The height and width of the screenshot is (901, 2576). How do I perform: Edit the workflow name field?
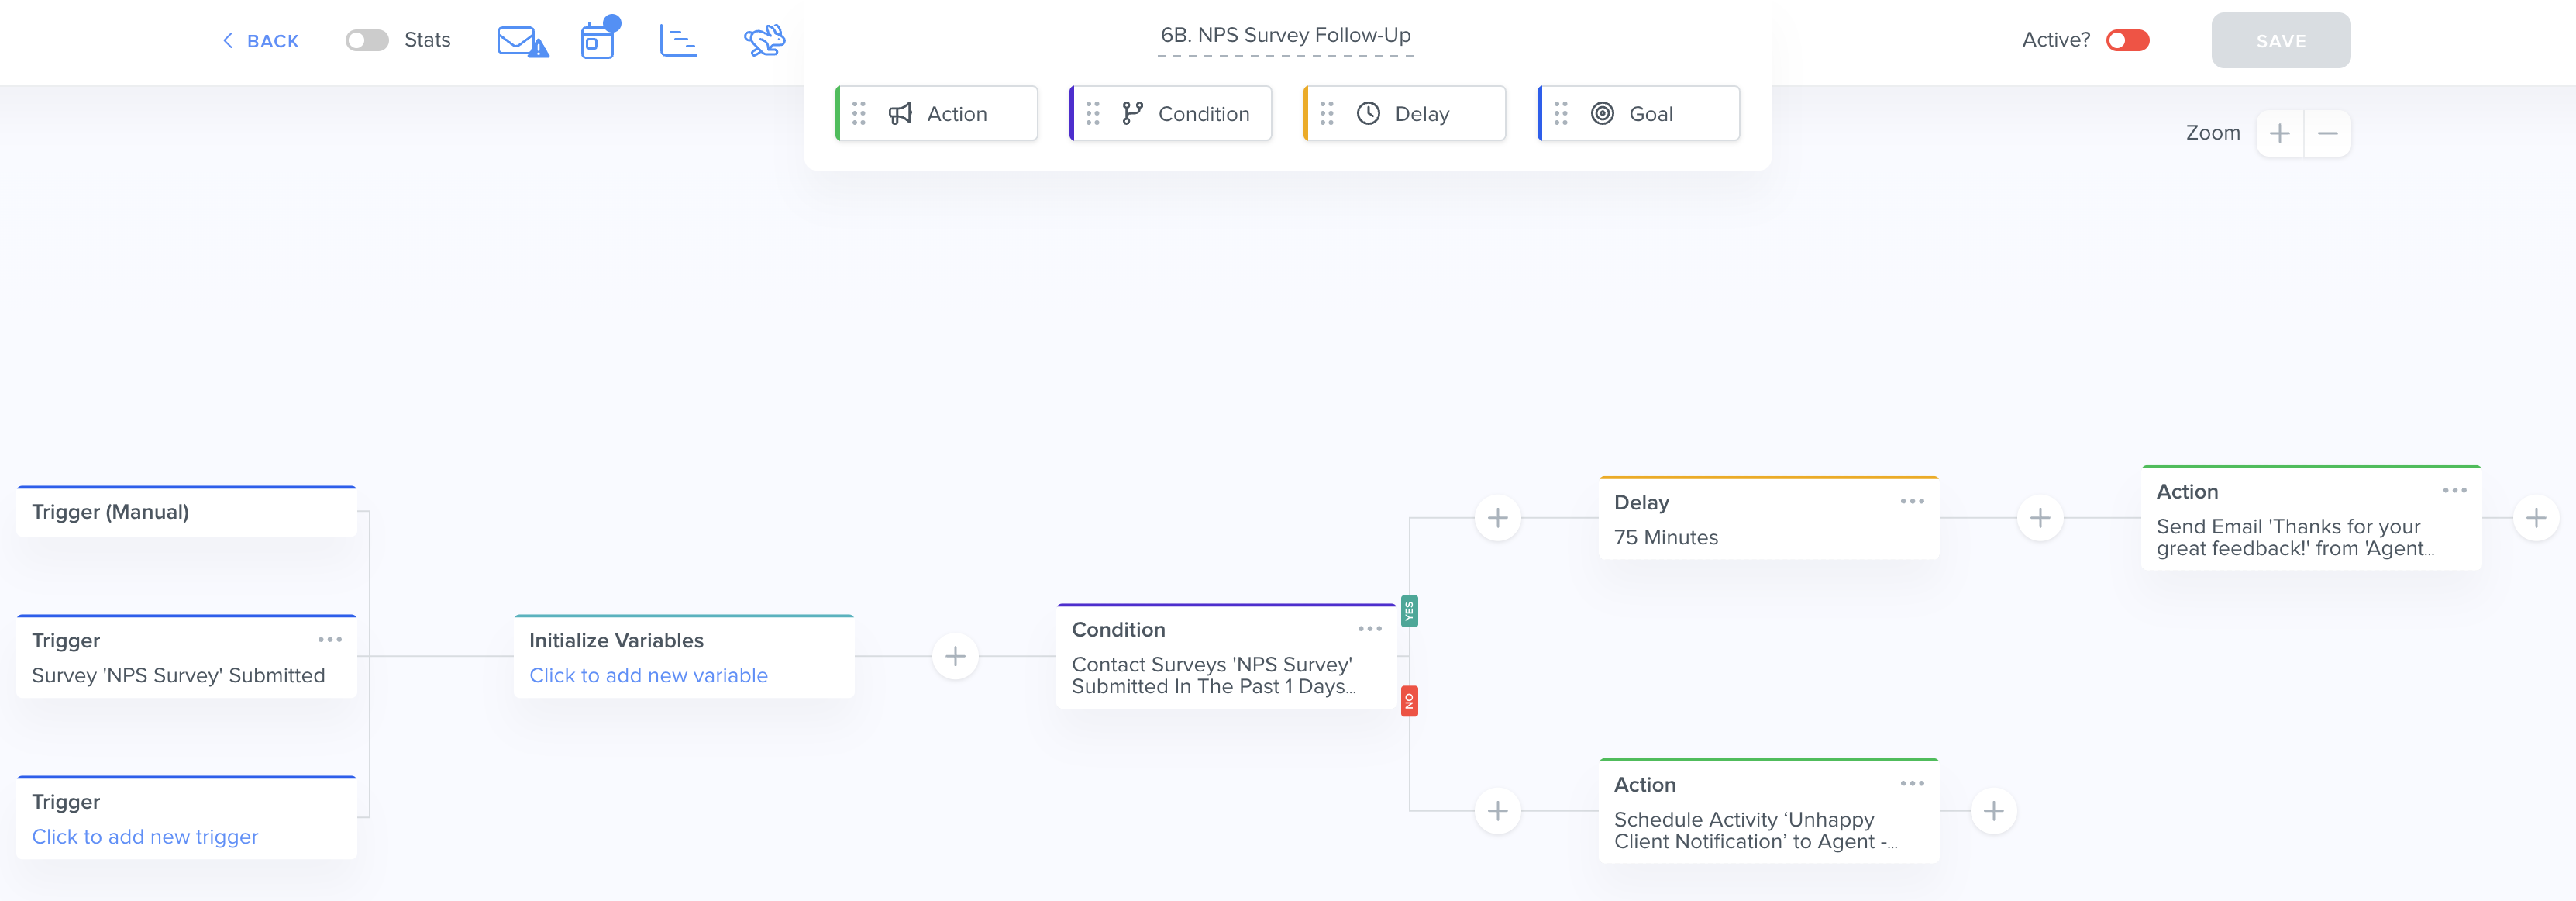click(1285, 36)
